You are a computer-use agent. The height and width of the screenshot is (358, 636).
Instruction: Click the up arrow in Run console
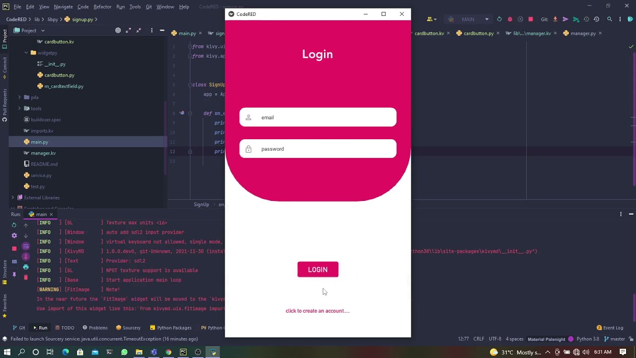coord(26,225)
